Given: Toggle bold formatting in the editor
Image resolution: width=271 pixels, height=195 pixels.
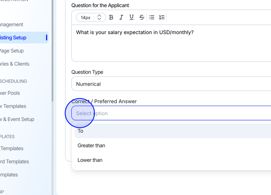Looking at the screenshot, I should [x=111, y=17].
